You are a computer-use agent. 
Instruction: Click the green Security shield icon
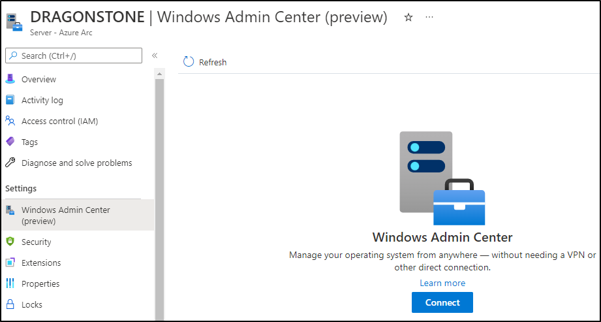click(x=10, y=242)
